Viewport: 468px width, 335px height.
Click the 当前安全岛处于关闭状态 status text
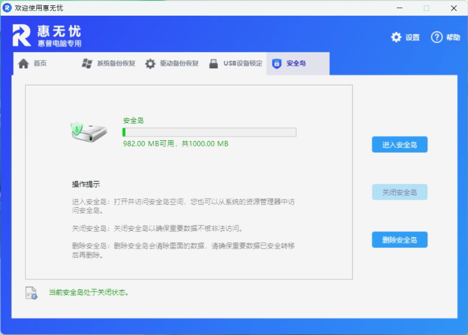click(x=89, y=293)
